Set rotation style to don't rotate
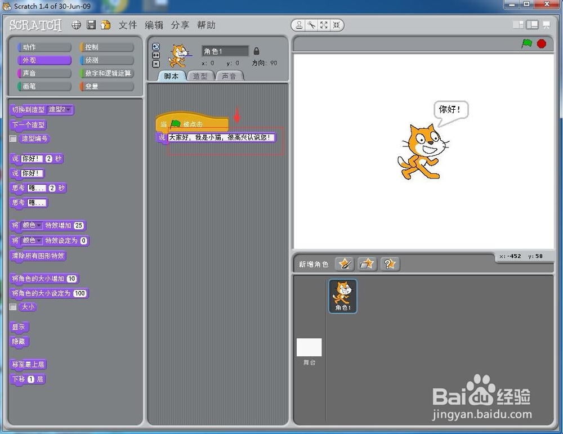 [x=156, y=64]
